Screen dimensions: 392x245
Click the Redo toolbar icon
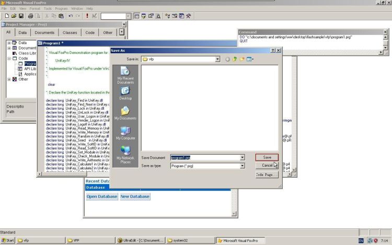click(78, 16)
